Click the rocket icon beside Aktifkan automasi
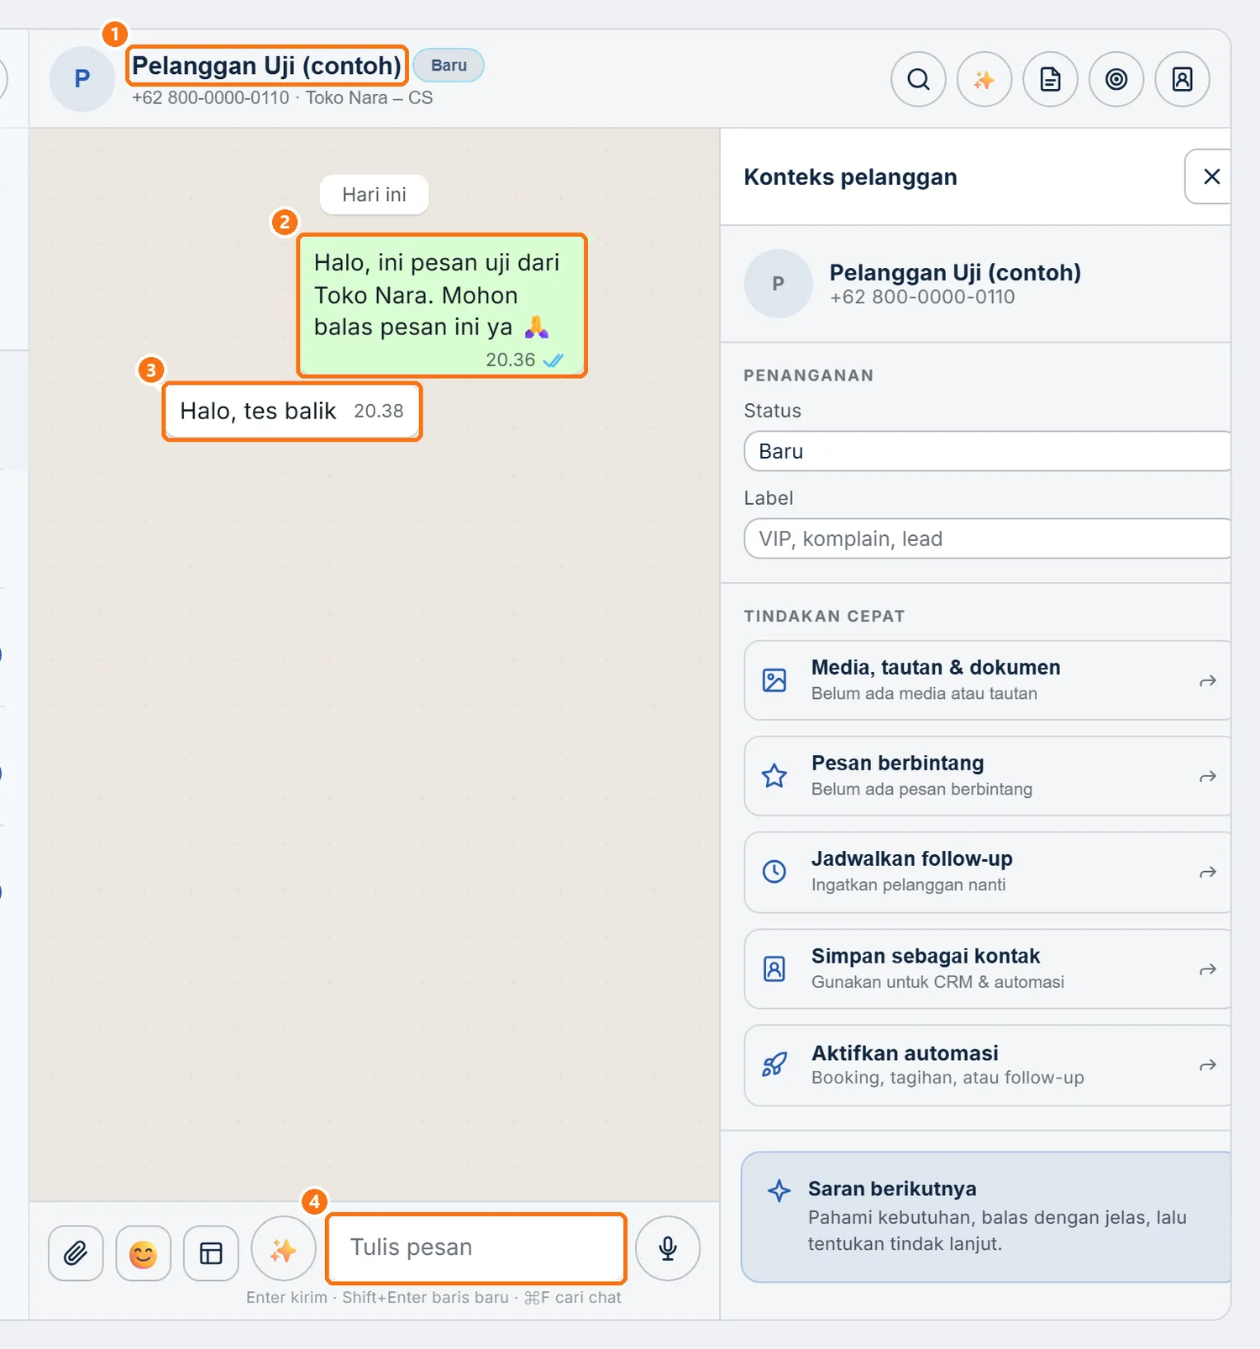 point(774,1065)
